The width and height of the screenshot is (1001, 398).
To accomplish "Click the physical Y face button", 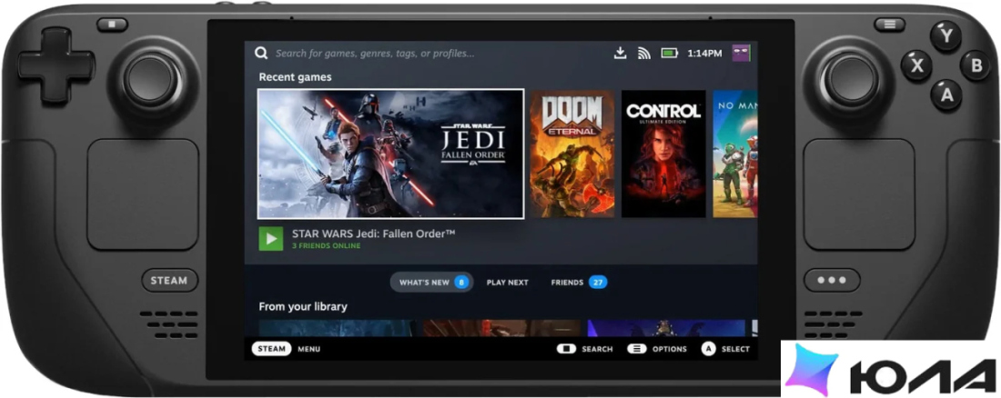I will pyautogui.click(x=945, y=36).
